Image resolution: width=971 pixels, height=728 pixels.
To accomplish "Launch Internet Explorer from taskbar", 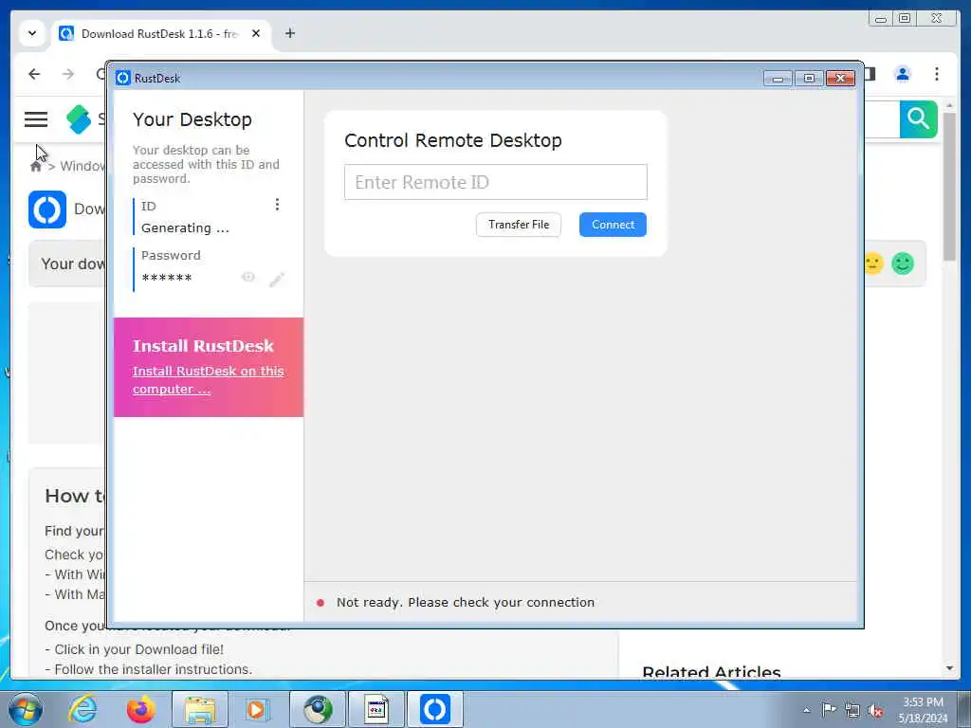I will pos(83,709).
